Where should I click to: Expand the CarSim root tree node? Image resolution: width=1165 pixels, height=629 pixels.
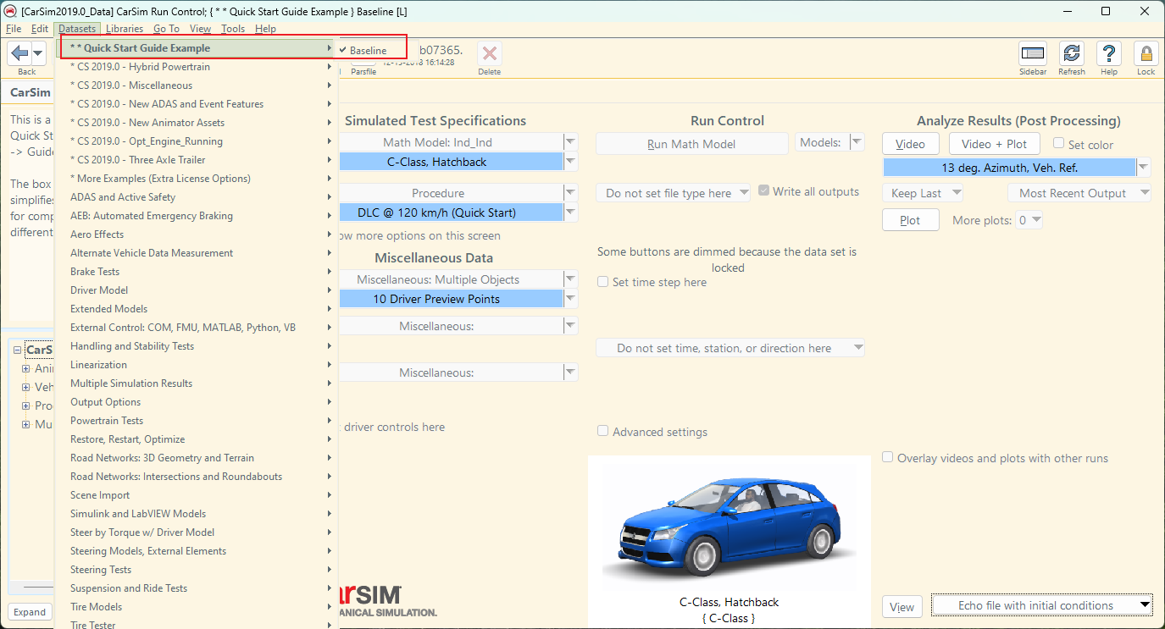pyautogui.click(x=18, y=350)
